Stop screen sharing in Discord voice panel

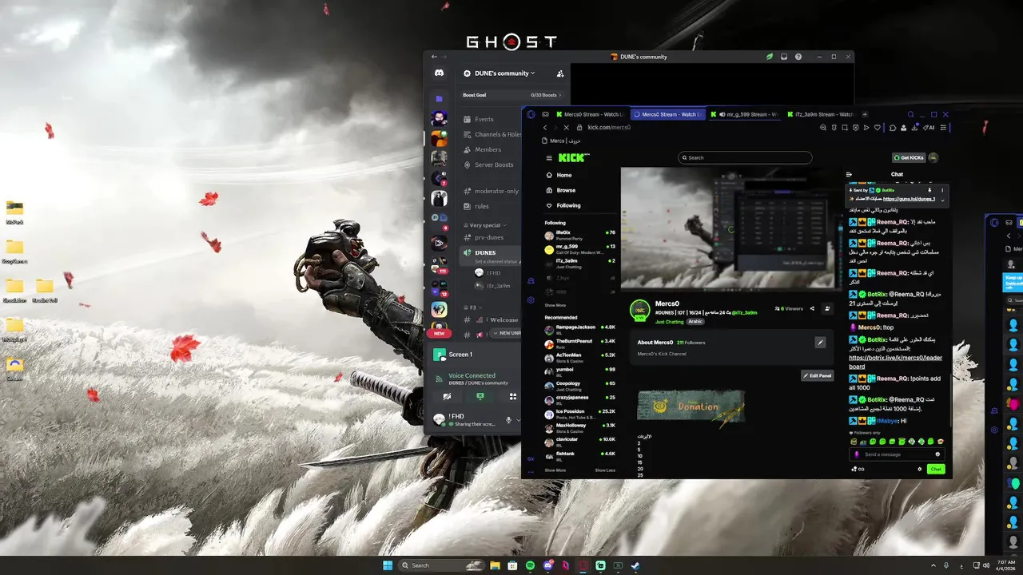point(480,396)
